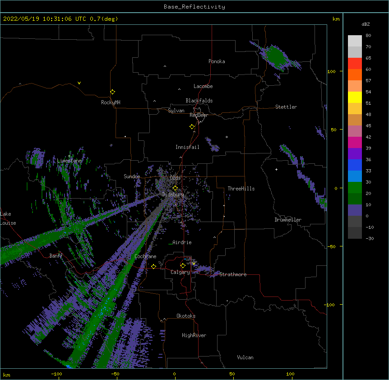
Task: Click the Airdrie label
Action: click(182, 242)
